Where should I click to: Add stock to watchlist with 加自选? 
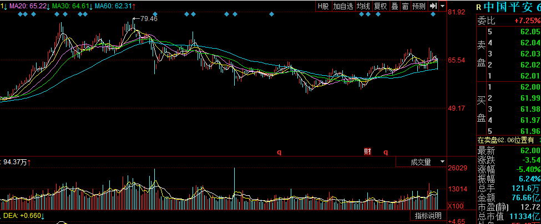(342, 6)
